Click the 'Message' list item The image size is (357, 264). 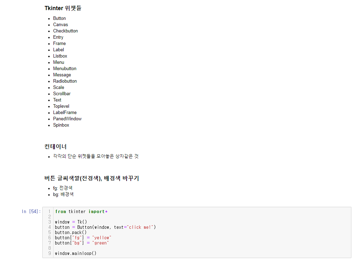[62, 75]
